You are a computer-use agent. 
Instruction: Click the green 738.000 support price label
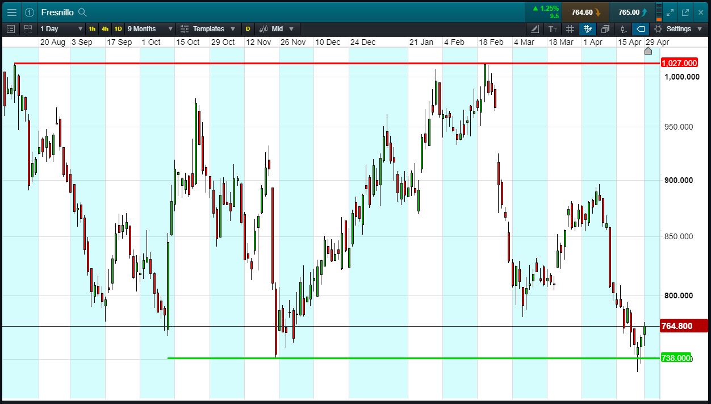click(x=676, y=358)
